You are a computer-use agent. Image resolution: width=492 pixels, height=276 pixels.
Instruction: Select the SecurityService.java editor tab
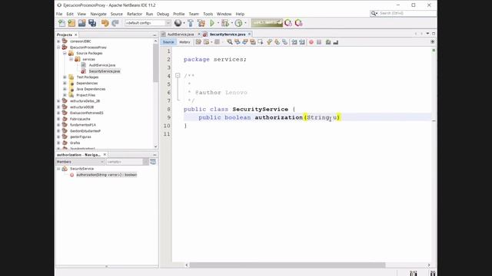pos(228,34)
